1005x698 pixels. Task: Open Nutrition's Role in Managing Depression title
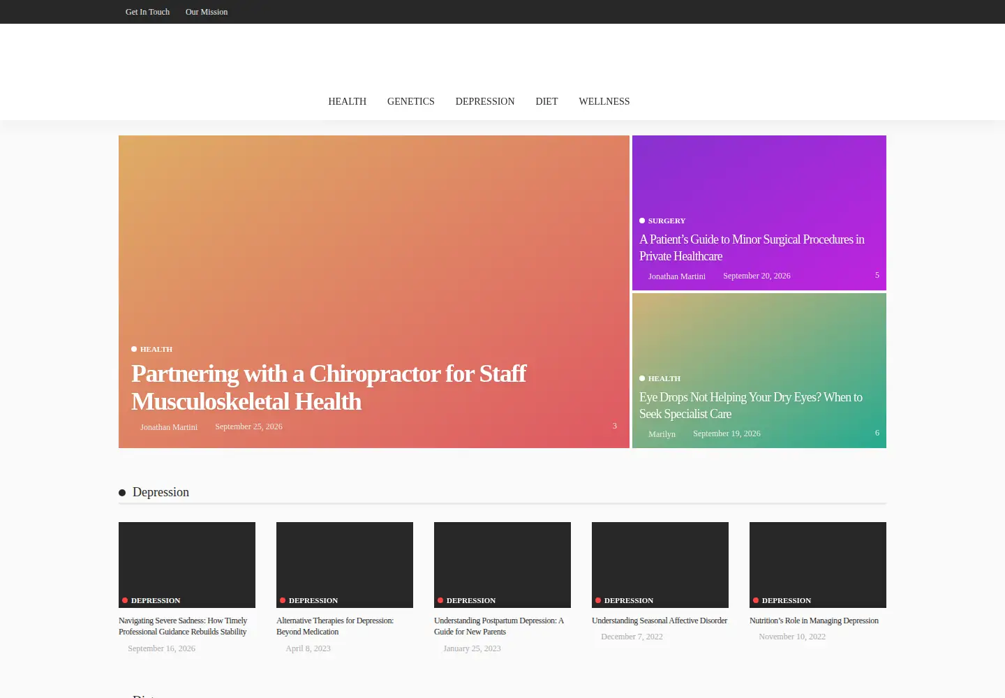pos(814,621)
